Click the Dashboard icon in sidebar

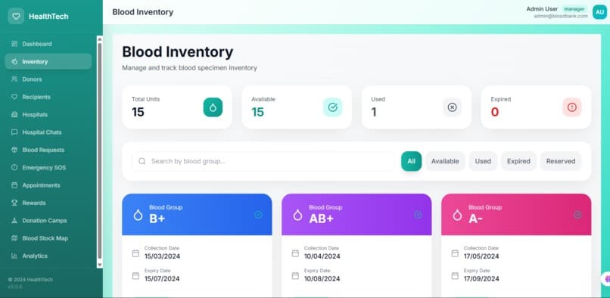(14, 44)
